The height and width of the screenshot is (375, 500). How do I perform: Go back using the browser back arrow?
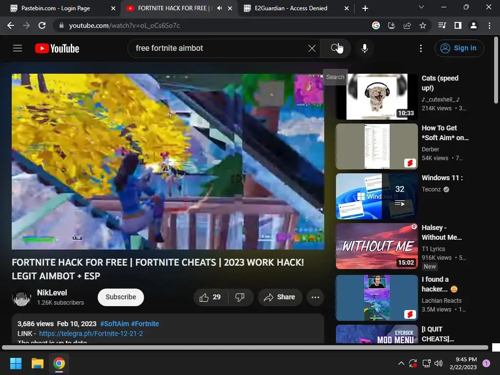tap(11, 25)
